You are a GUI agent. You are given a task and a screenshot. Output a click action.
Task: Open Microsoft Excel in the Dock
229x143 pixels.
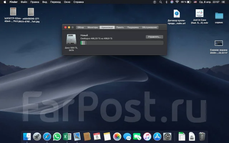(x=67, y=137)
